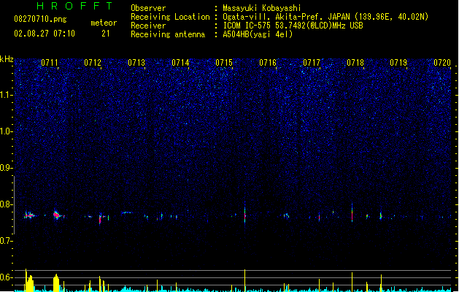Click the 0713 time marker
Viewport: 459px width, 292px height.
136,63
